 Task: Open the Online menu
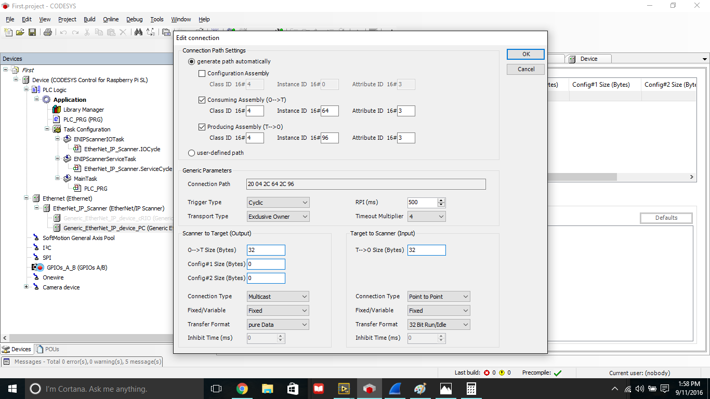pos(111,19)
